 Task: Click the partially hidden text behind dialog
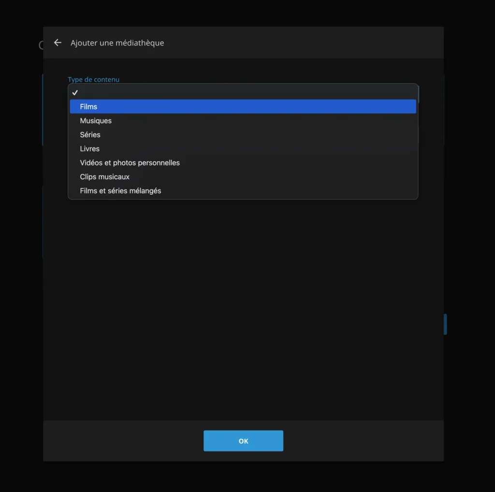(x=41, y=45)
